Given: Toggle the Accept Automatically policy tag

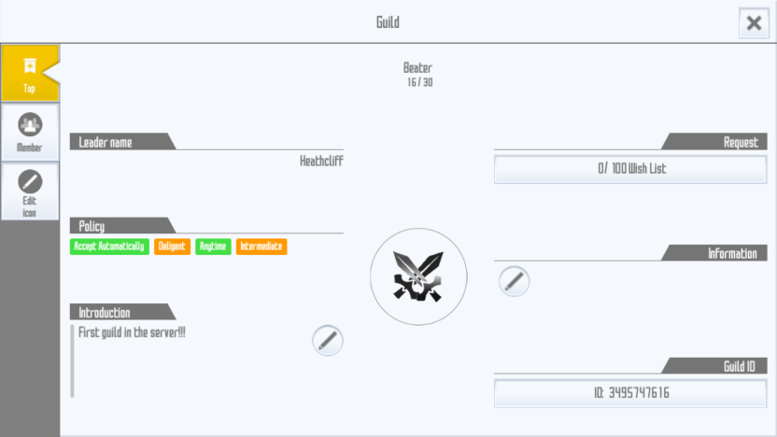Looking at the screenshot, I should [109, 247].
